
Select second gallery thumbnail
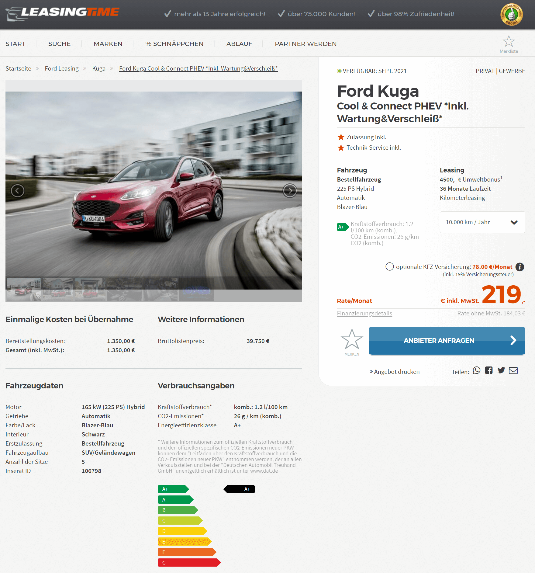click(x=58, y=289)
